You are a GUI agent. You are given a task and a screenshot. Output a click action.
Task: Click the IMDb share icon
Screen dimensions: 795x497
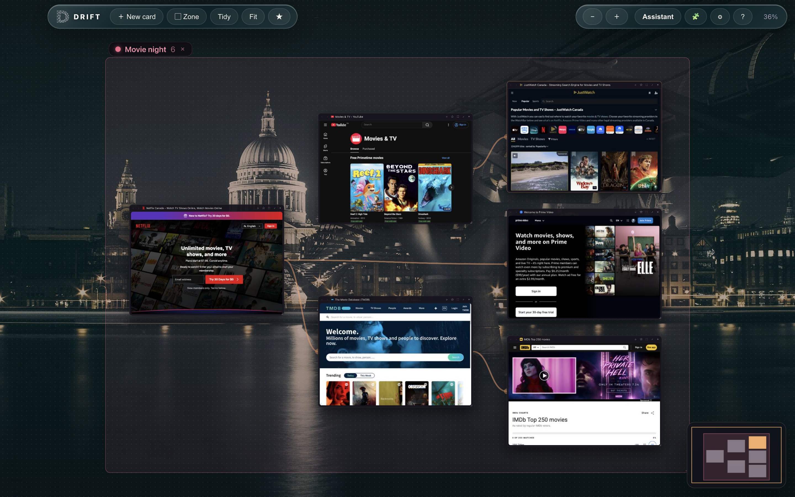click(x=653, y=413)
